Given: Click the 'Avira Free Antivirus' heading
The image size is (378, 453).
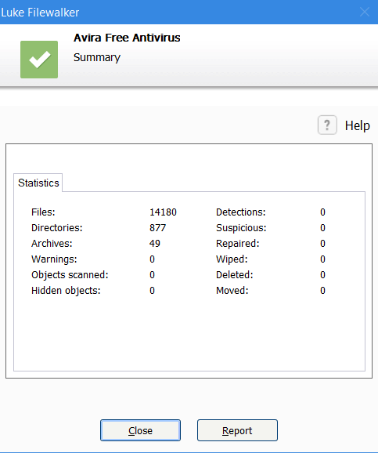Looking at the screenshot, I should point(127,38).
